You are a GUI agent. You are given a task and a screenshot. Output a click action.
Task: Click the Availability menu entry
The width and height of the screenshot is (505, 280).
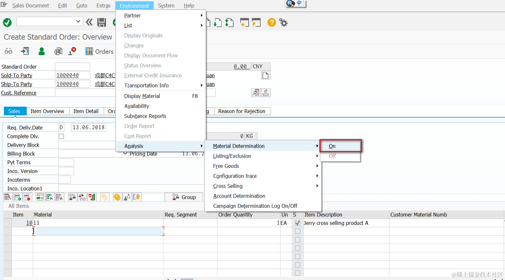(161, 106)
